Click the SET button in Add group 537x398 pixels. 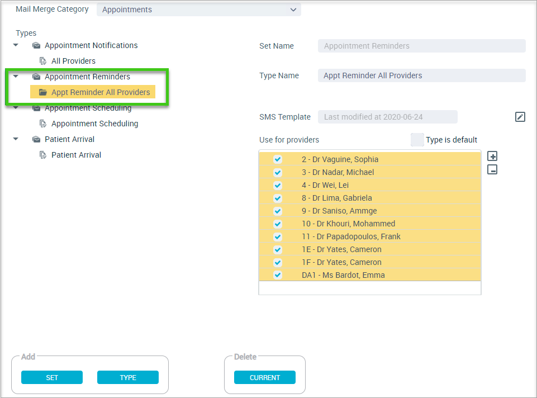pyautogui.click(x=52, y=377)
